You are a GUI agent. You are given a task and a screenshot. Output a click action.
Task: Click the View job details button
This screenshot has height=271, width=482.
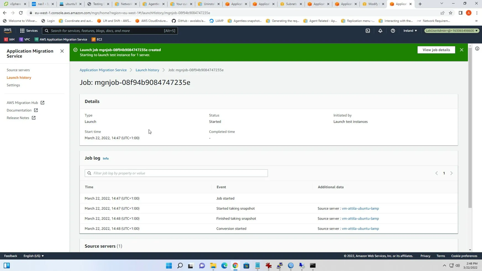tap(436, 50)
